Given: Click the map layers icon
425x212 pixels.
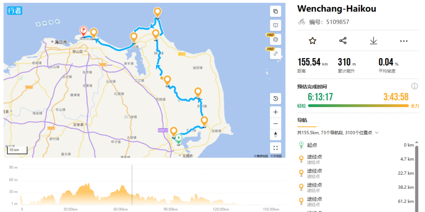Looking at the screenshot, I should [x=276, y=11].
